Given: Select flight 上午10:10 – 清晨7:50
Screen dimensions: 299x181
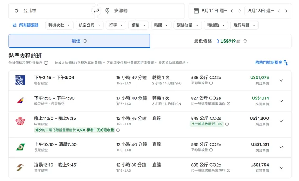Looking at the screenshot, I should tap(150, 147).
